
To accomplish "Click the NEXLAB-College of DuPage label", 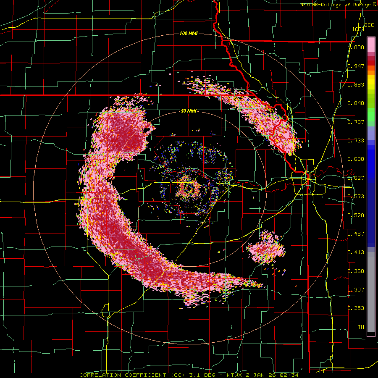I will click(x=335, y=5).
